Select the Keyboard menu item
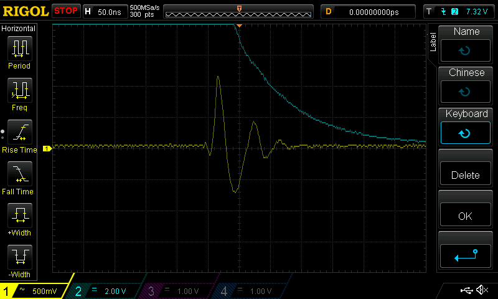The width and height of the screenshot is (498, 299). point(465,127)
